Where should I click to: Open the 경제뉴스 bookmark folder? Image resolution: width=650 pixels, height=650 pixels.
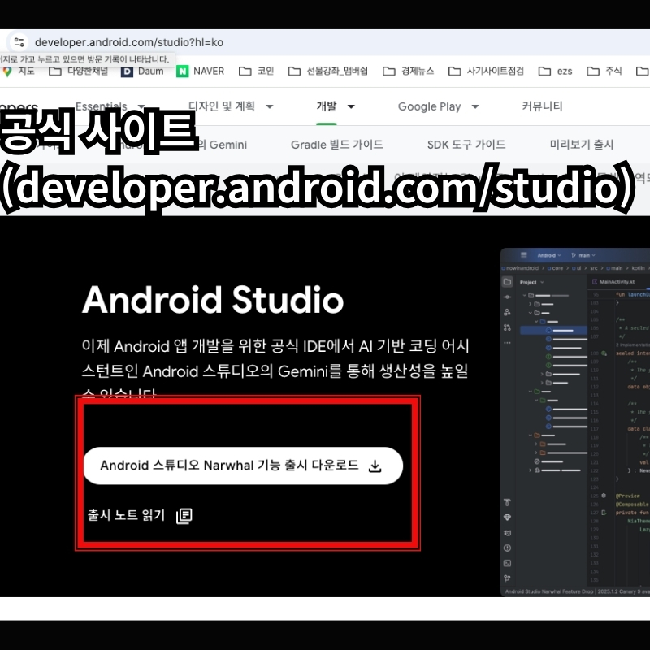coord(409,71)
